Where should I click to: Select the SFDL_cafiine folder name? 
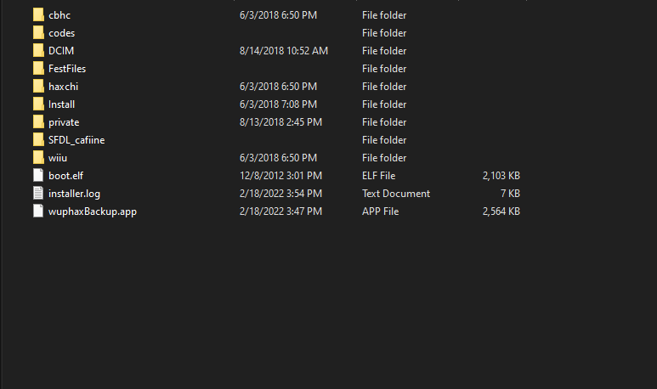pos(76,140)
